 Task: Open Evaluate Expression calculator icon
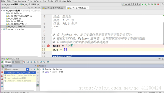point(48,62)
